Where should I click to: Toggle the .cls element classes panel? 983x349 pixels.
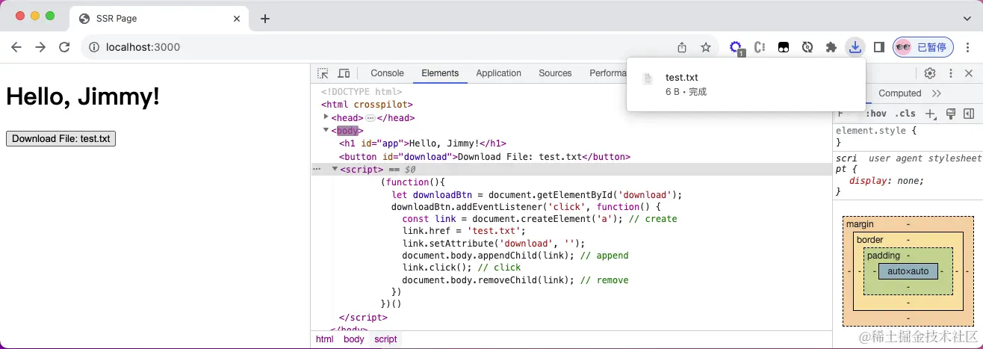pyautogui.click(x=905, y=114)
